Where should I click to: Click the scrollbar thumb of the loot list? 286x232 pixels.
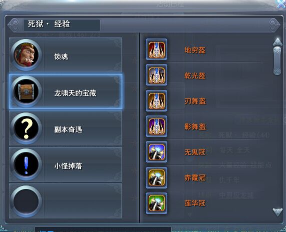pos(277,61)
